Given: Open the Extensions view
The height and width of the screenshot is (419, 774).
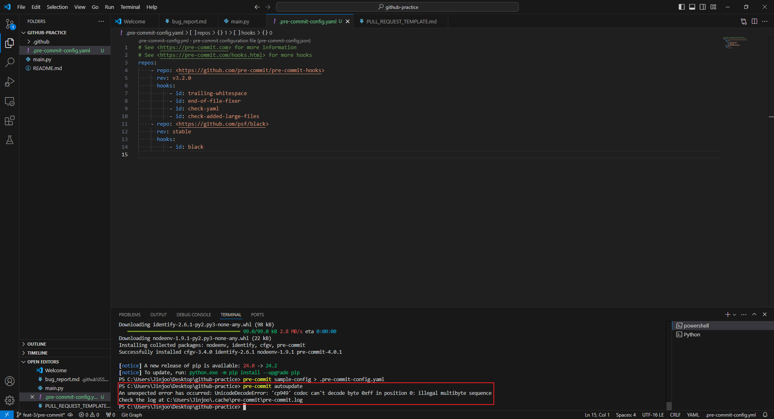Looking at the screenshot, I should point(10,120).
